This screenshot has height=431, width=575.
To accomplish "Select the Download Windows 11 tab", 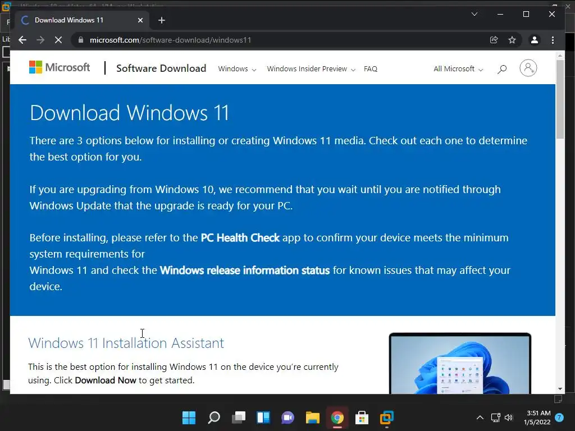I will (83, 21).
